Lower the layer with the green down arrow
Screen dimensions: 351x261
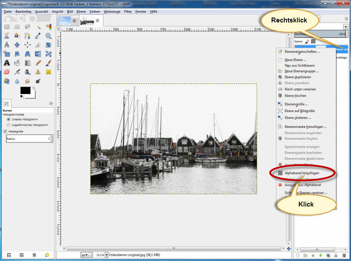click(x=321, y=256)
